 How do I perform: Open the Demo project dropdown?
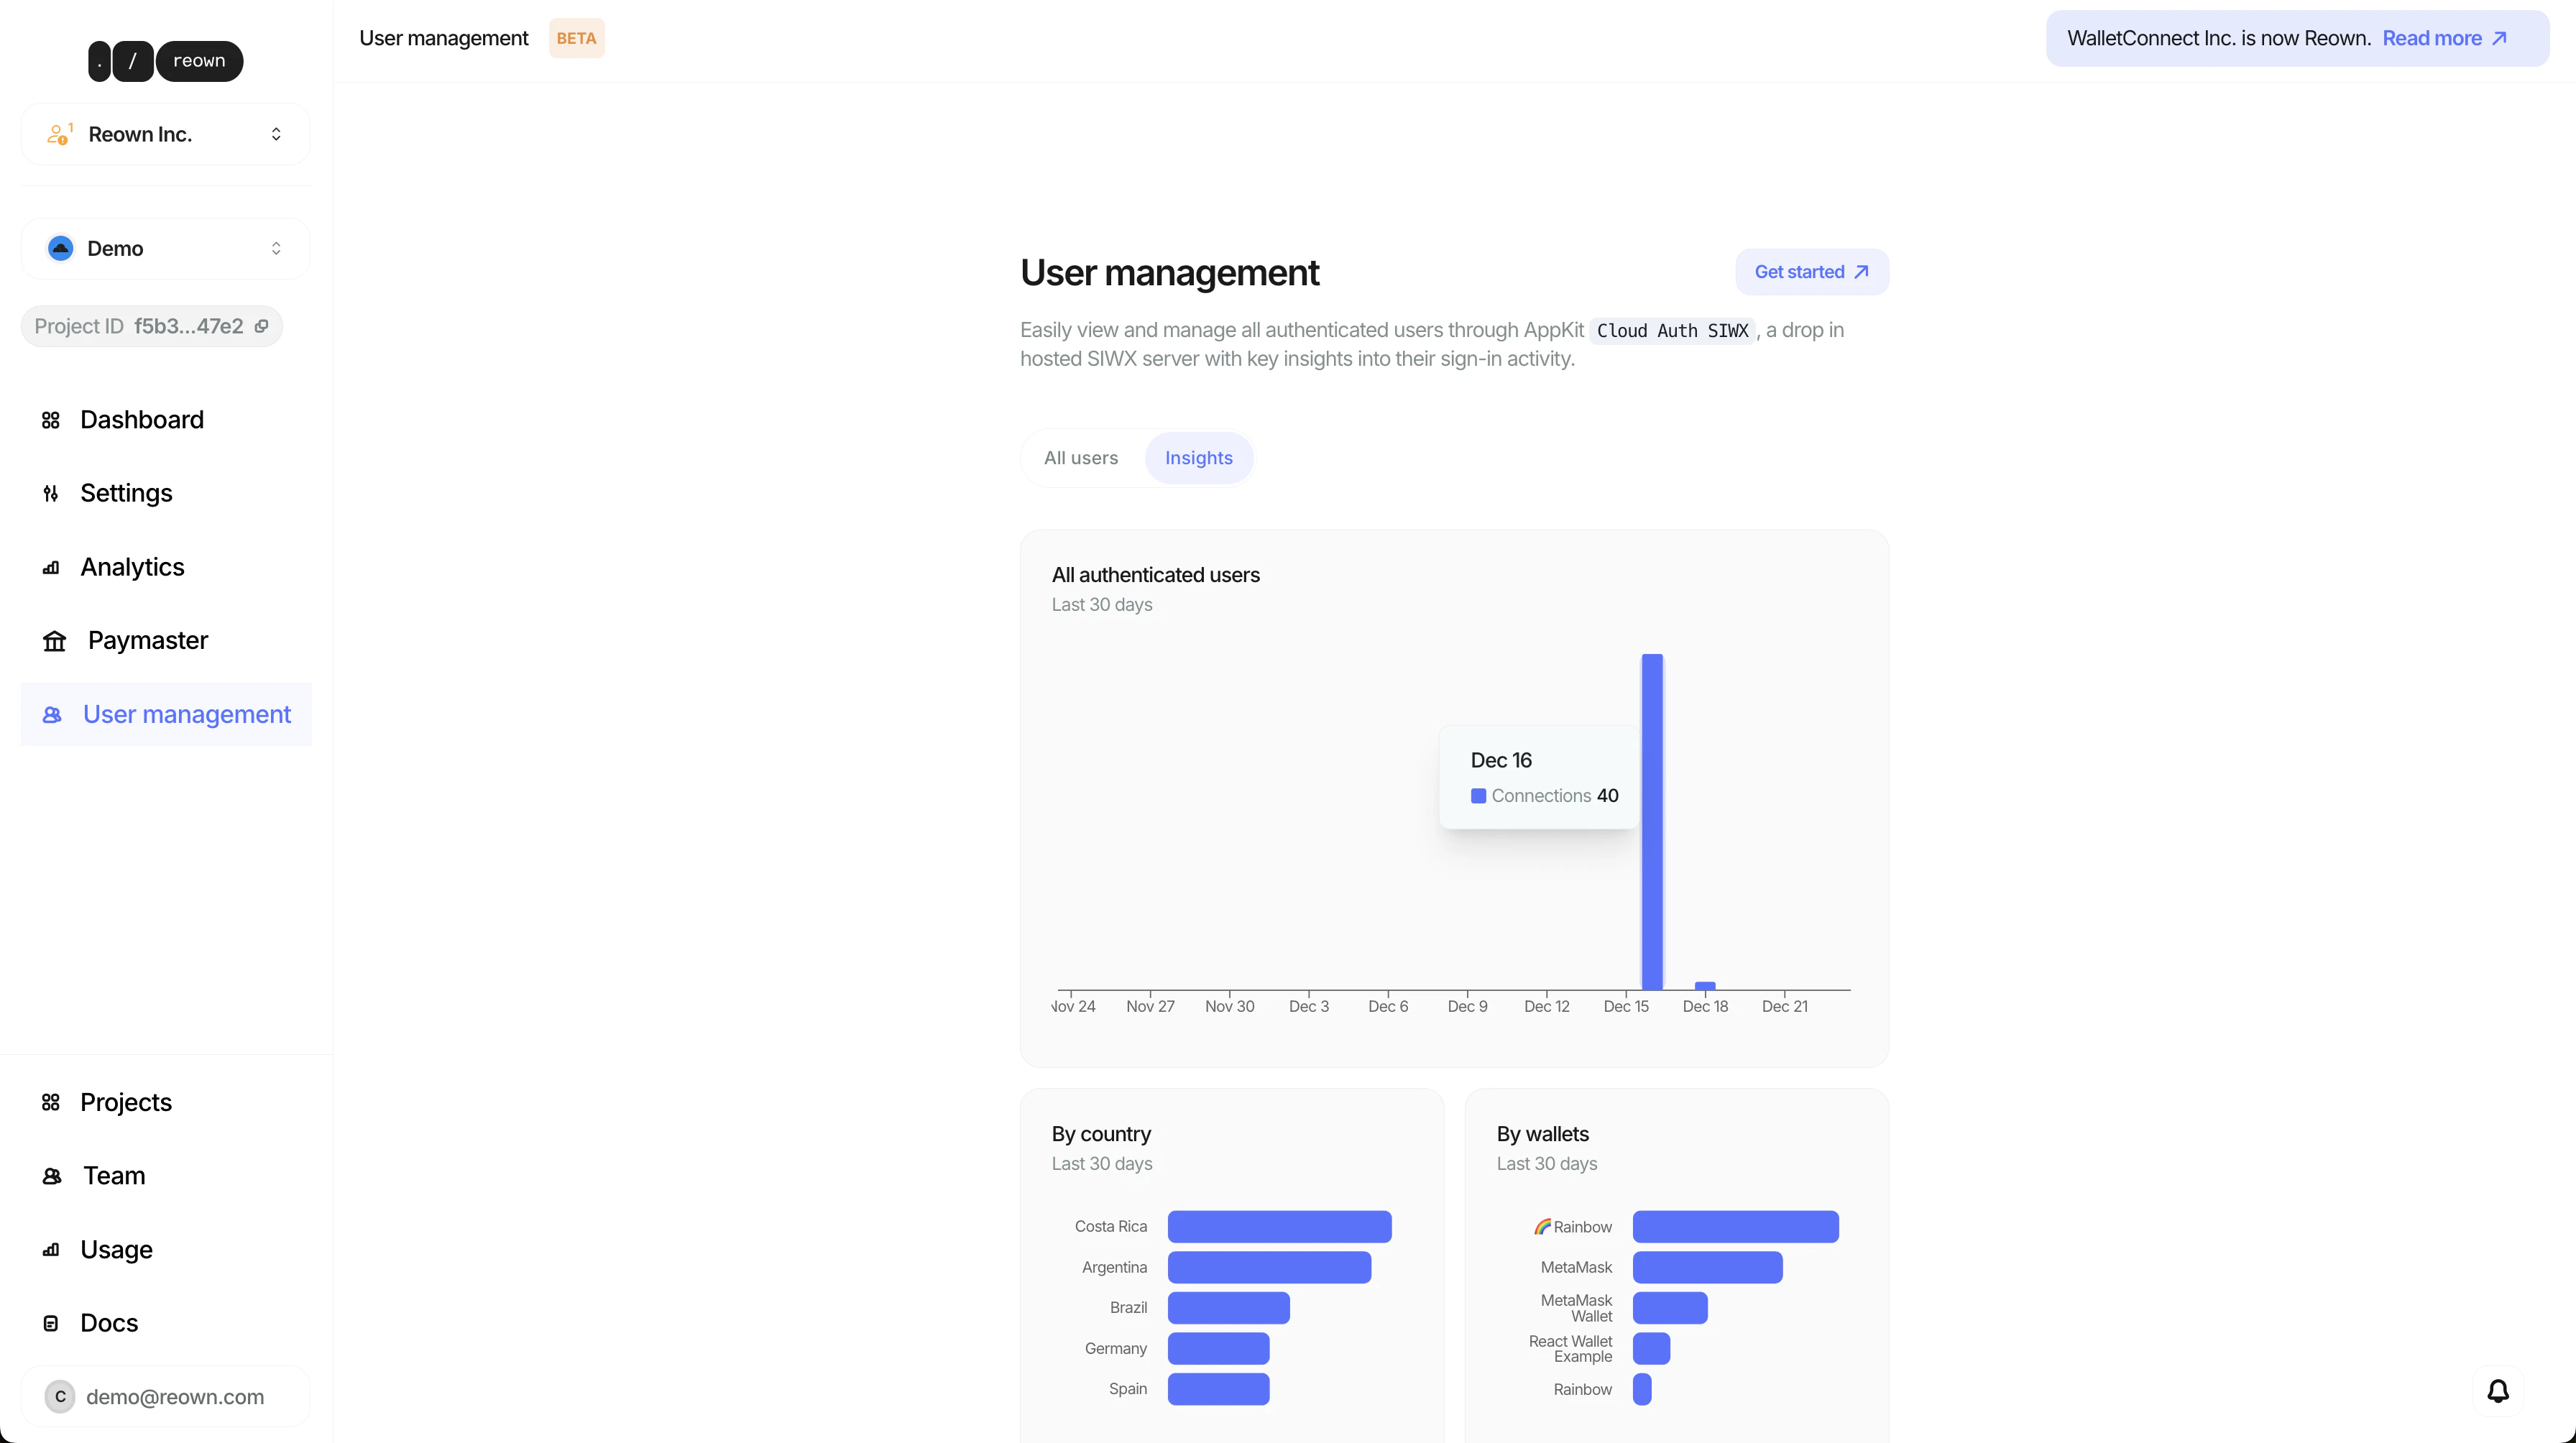(x=164, y=248)
